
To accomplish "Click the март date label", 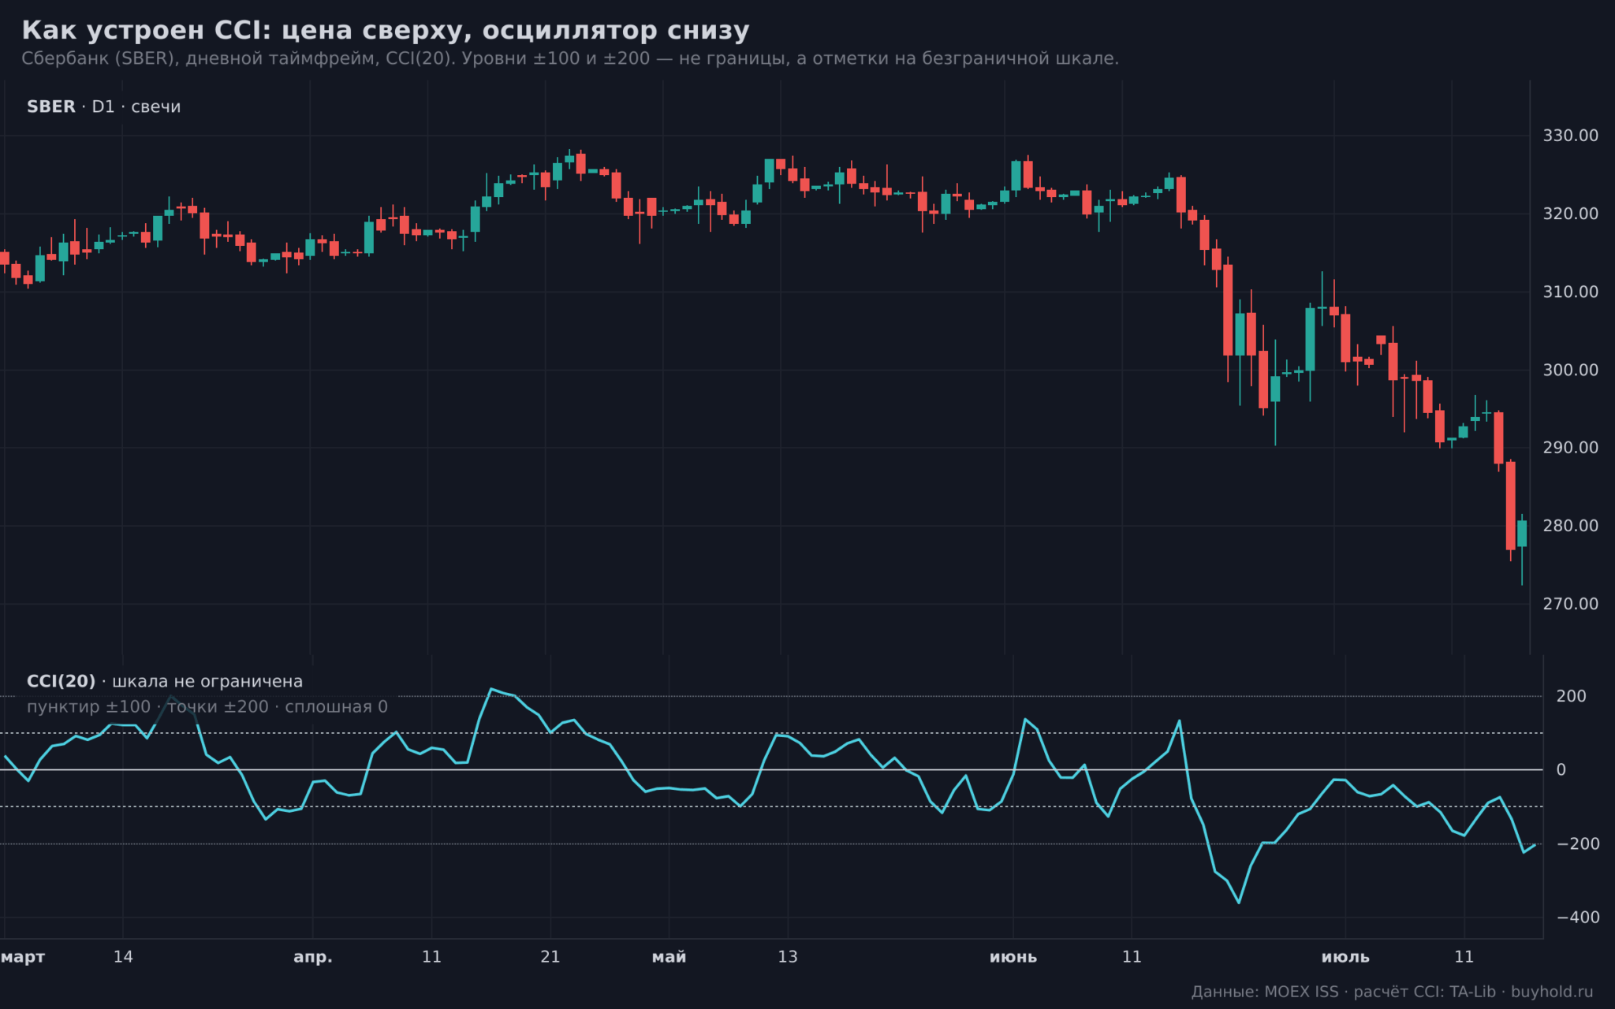I will pos(23,958).
